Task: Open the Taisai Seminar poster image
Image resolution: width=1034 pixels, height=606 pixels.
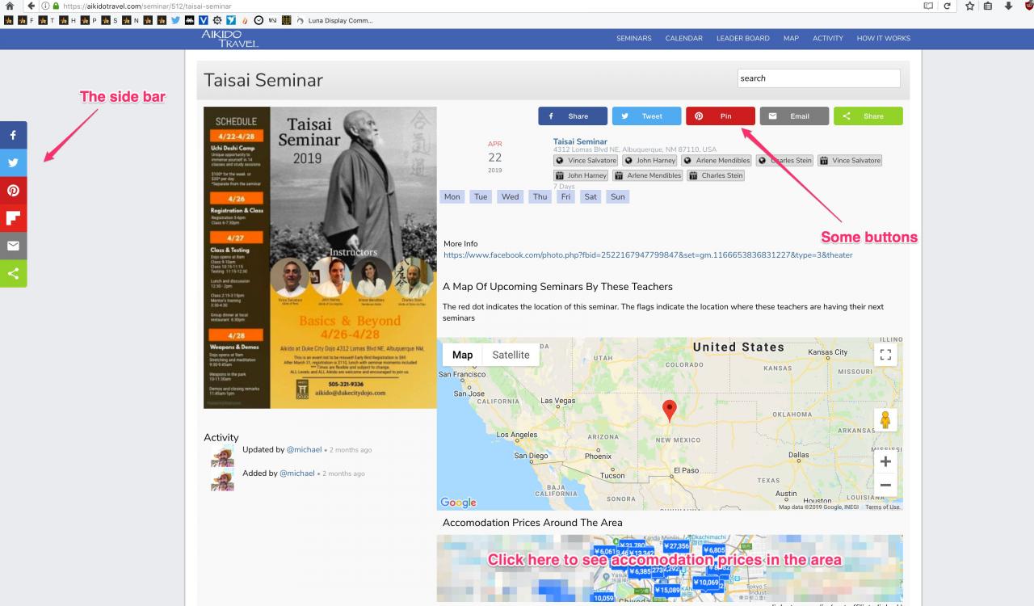Action: click(319, 257)
